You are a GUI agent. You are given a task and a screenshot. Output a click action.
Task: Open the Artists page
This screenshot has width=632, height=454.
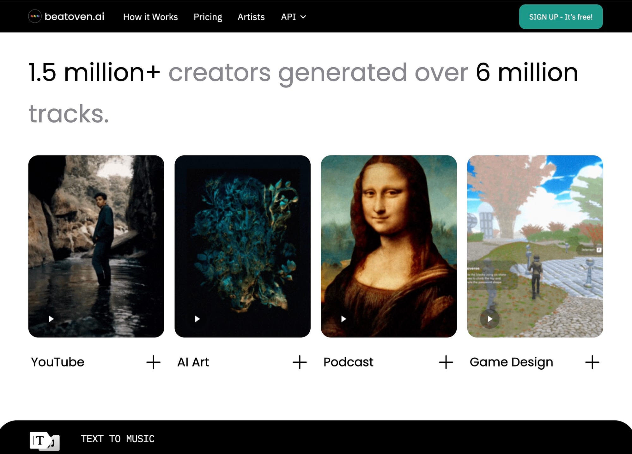point(251,17)
